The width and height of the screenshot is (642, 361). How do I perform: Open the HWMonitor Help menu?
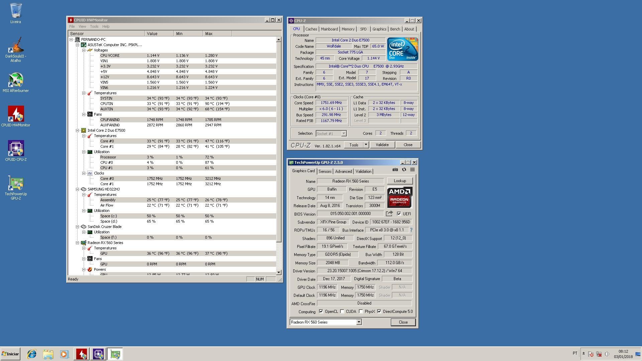pos(106,26)
